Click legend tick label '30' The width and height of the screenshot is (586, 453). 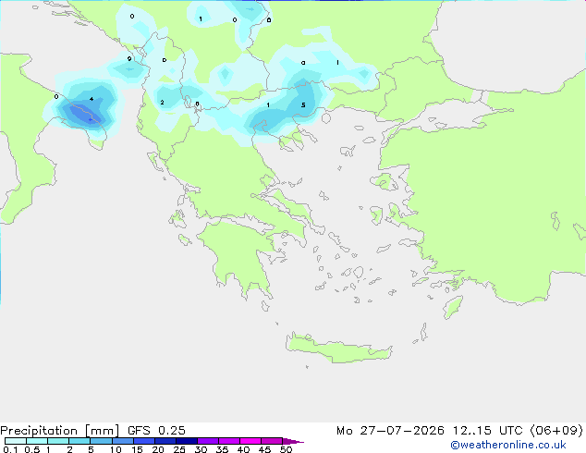[x=201, y=449]
